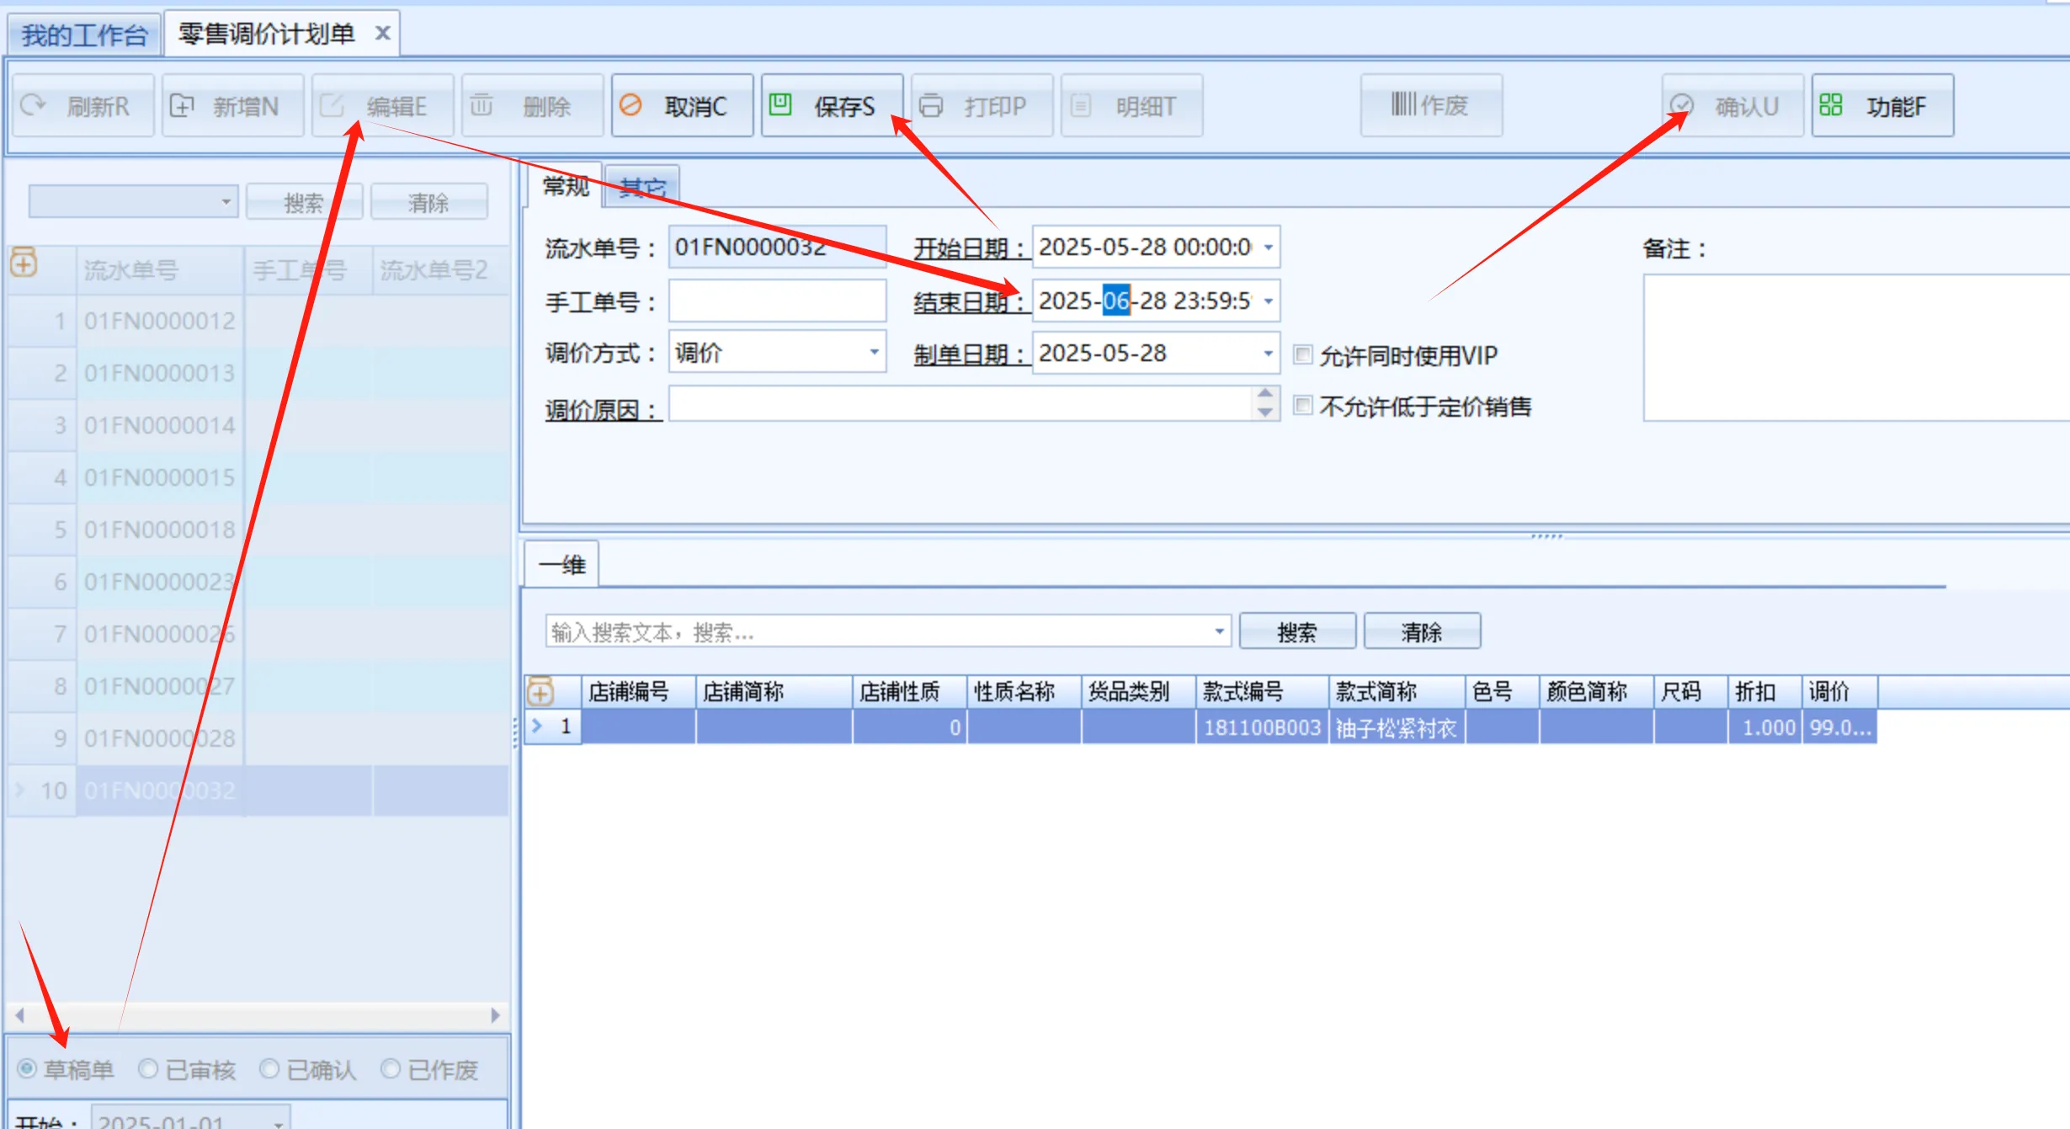Image resolution: width=2070 pixels, height=1129 pixels.
Task: Enable 允许同时使用VIP checkbox
Action: tap(1303, 354)
